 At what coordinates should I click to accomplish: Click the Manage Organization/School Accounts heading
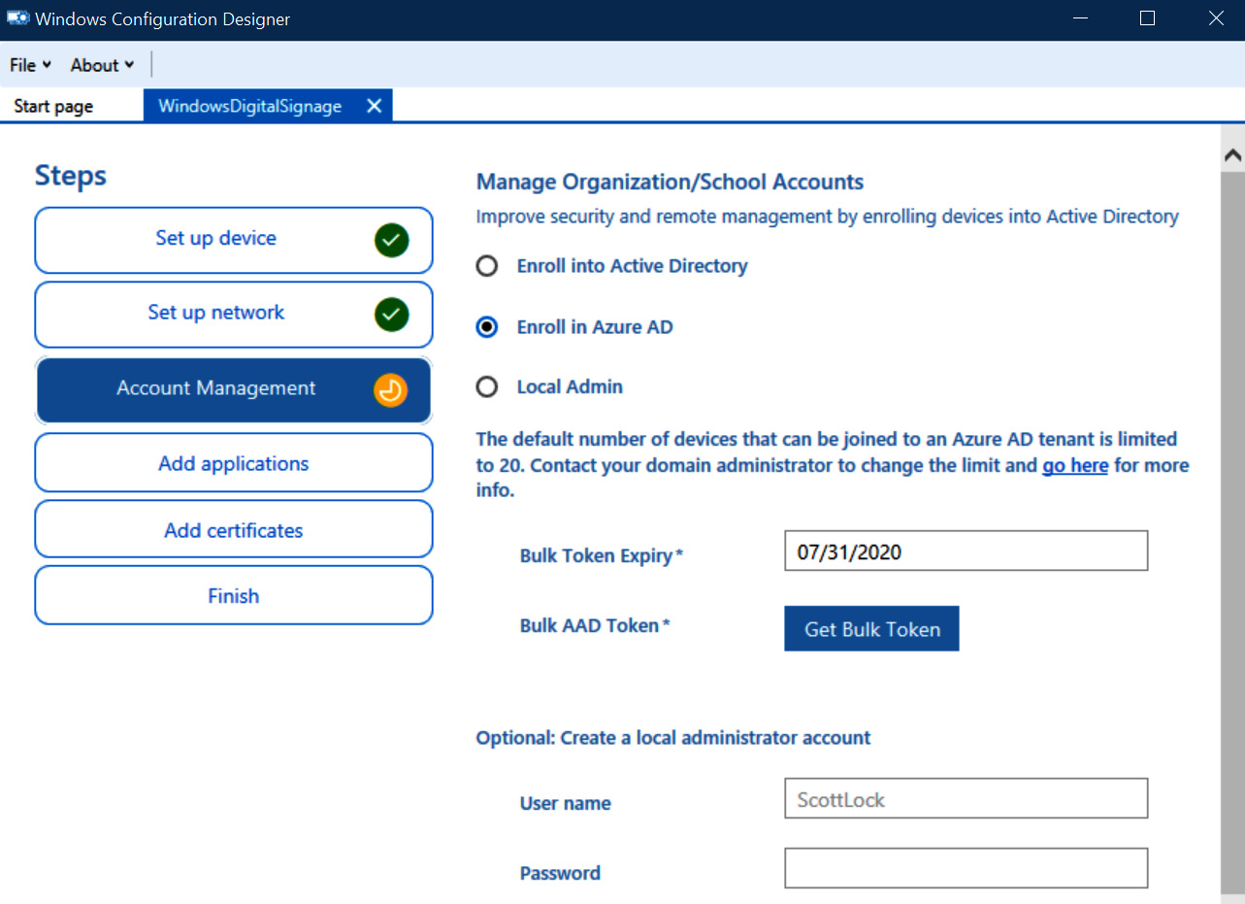pos(670,182)
